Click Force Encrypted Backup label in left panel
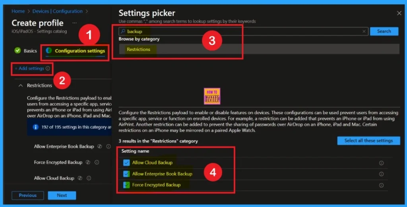 (58, 162)
